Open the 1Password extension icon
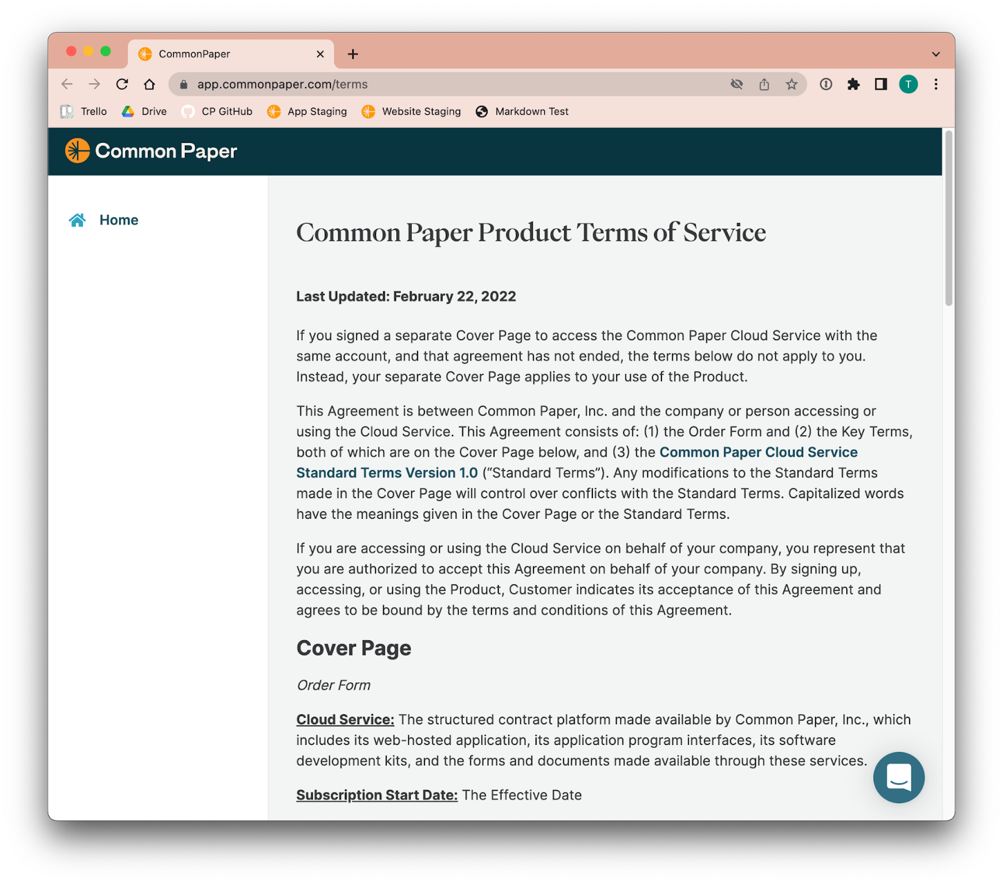The height and width of the screenshot is (884, 1003). 826,84
